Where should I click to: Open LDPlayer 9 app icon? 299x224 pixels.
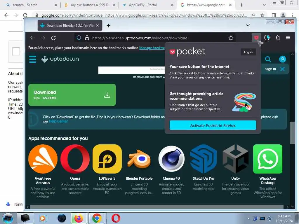(x=107, y=159)
